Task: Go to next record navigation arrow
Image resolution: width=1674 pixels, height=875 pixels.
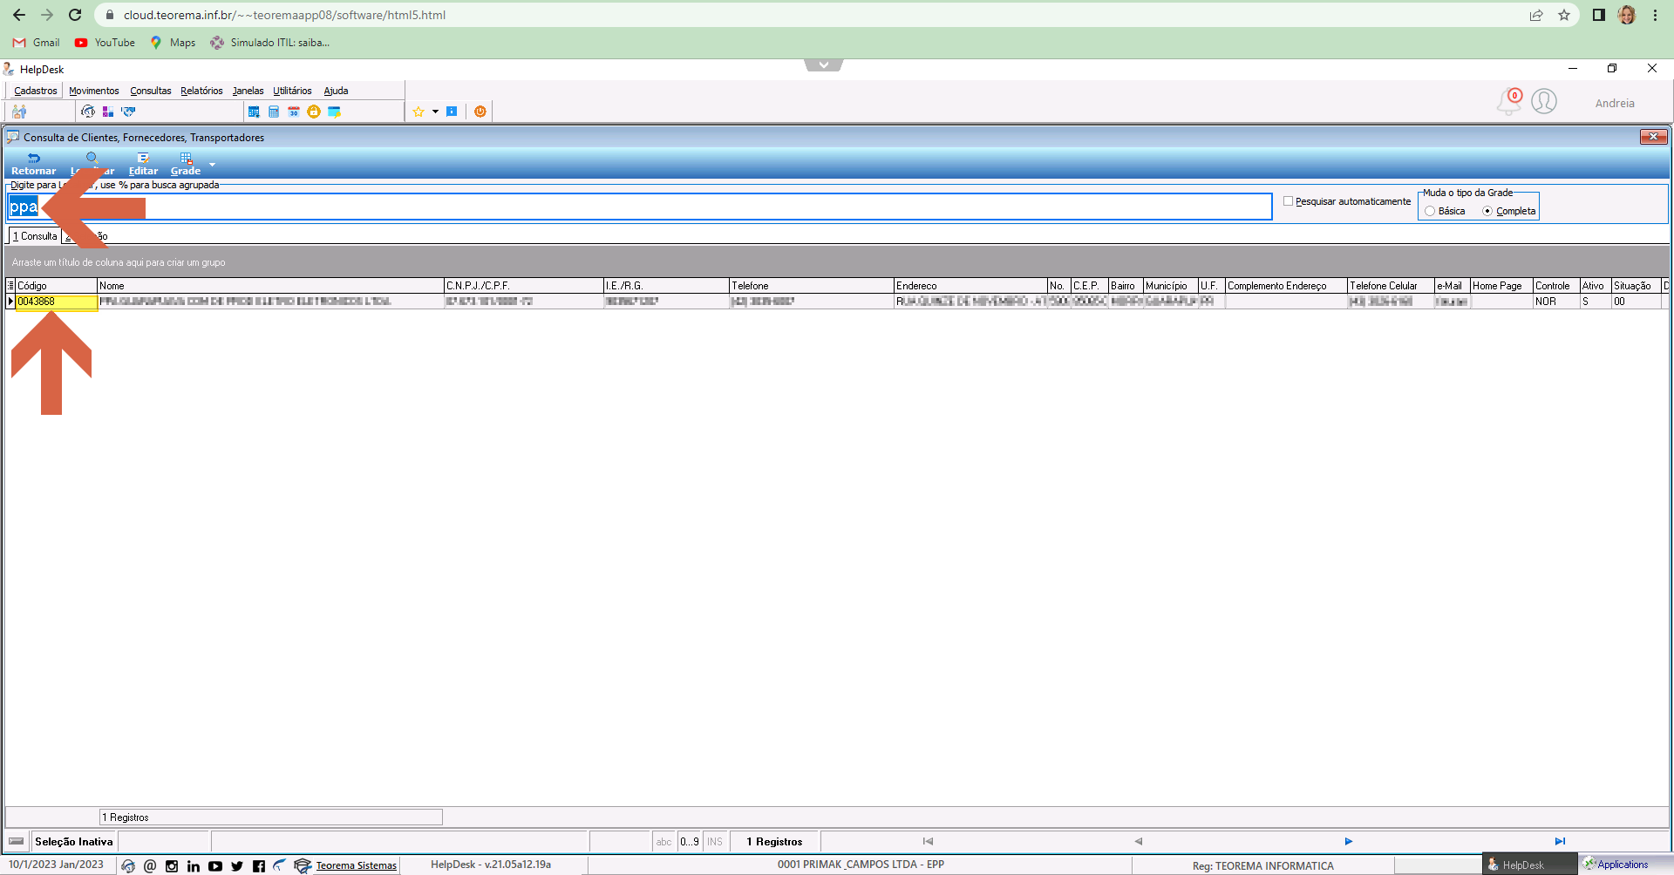Action: 1348,841
